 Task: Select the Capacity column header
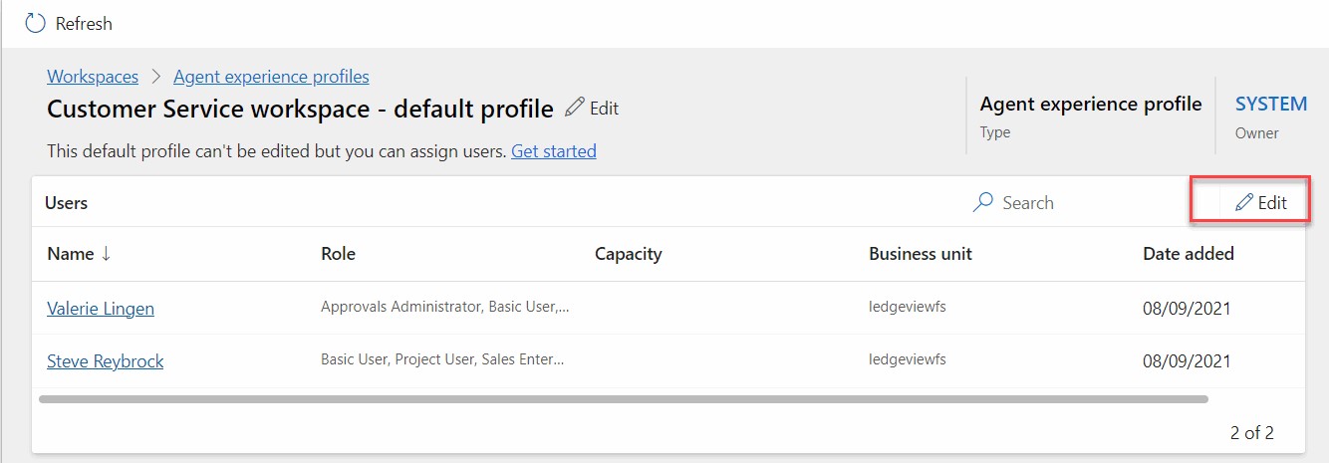pyautogui.click(x=628, y=254)
